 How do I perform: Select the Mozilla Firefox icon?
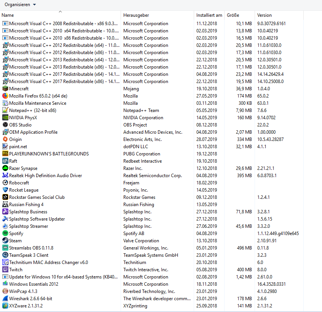tap(5, 96)
